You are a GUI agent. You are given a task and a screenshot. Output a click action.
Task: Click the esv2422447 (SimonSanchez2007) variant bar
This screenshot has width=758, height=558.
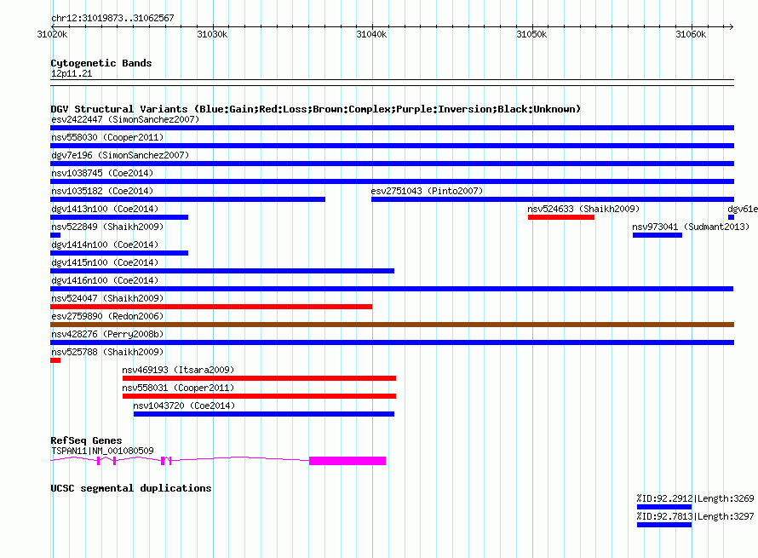392,128
